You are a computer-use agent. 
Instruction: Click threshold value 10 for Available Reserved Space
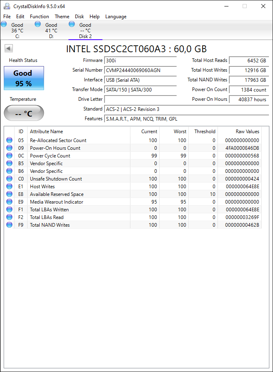[213, 194]
